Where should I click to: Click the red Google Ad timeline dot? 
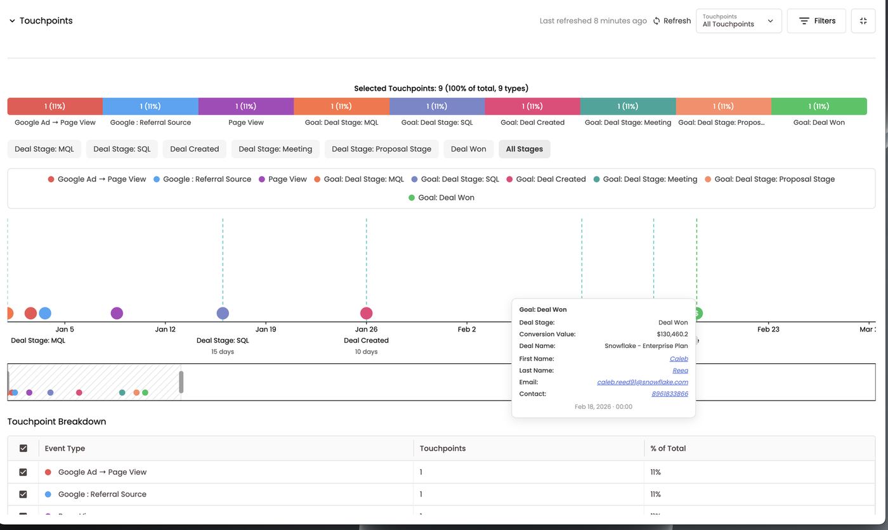coord(30,313)
